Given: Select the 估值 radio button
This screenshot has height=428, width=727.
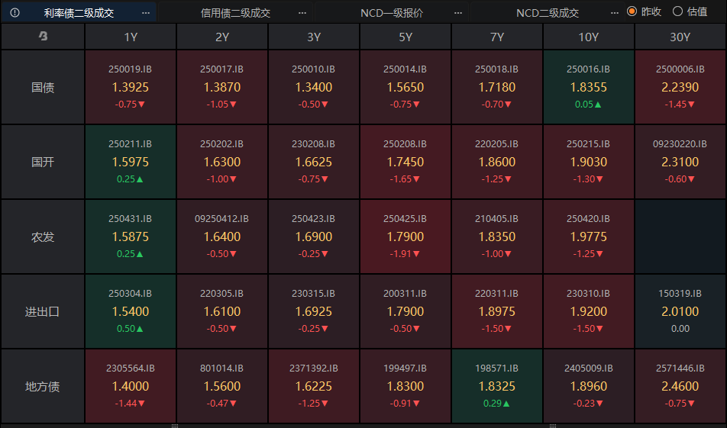Looking at the screenshot, I should pyautogui.click(x=677, y=11).
